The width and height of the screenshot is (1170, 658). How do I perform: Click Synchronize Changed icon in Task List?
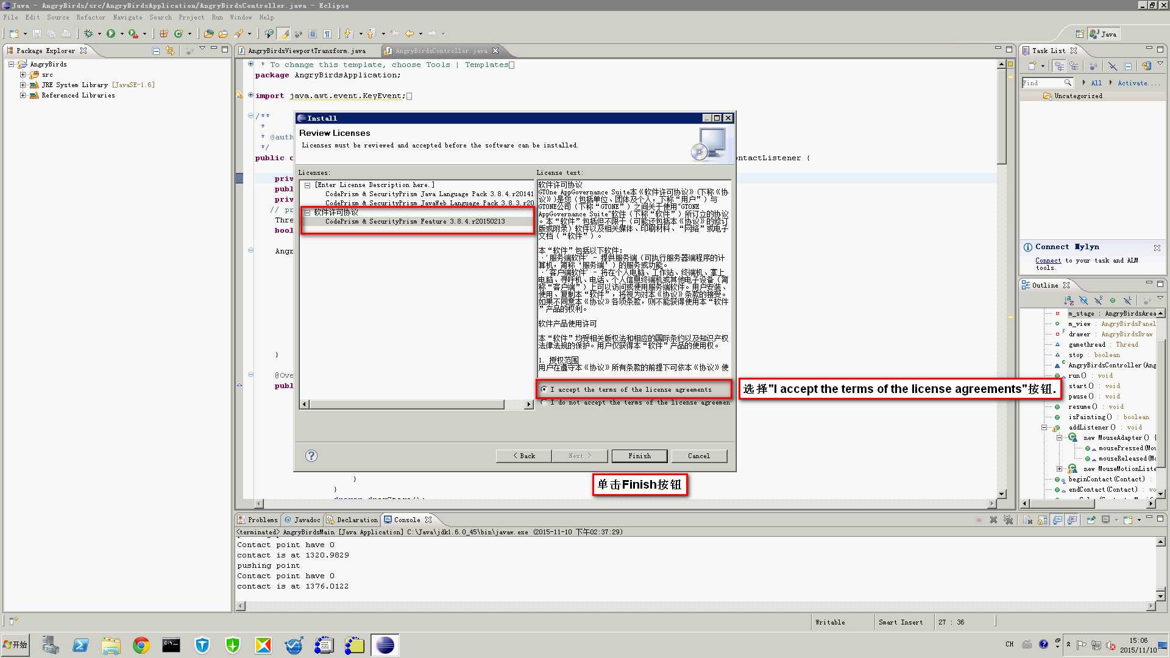[1146, 66]
